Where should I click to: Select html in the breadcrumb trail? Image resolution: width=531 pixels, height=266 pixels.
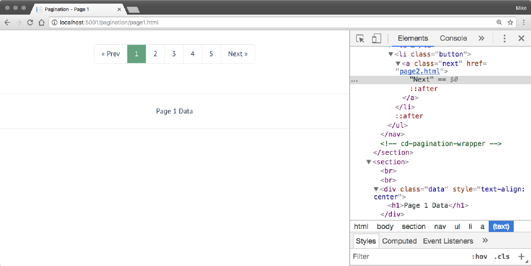click(361, 227)
